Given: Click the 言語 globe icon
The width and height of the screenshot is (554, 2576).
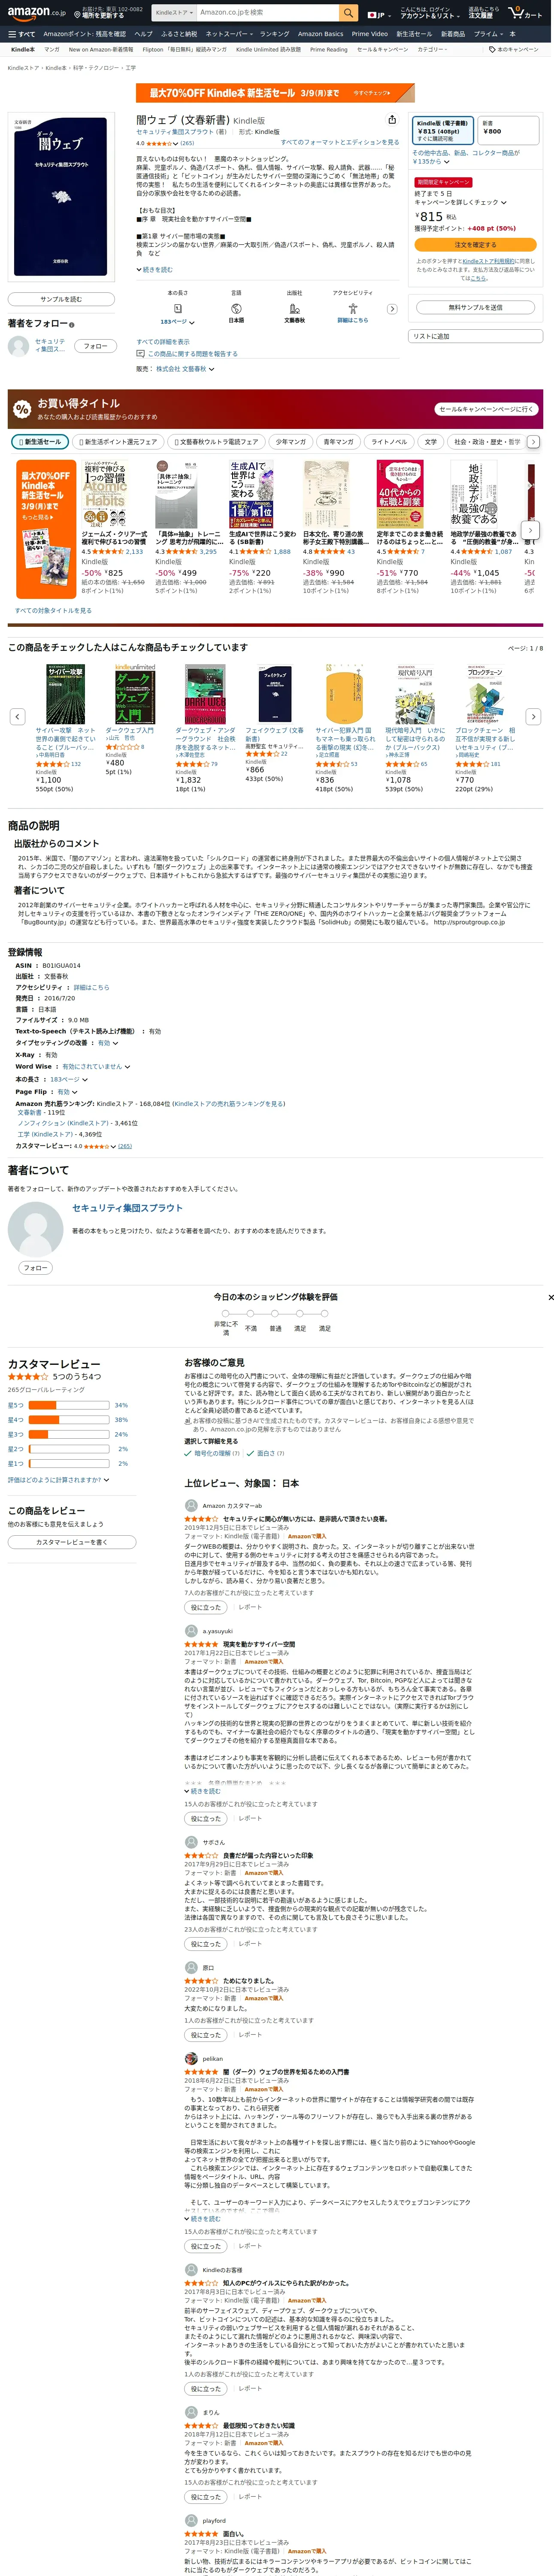Looking at the screenshot, I should [x=236, y=309].
